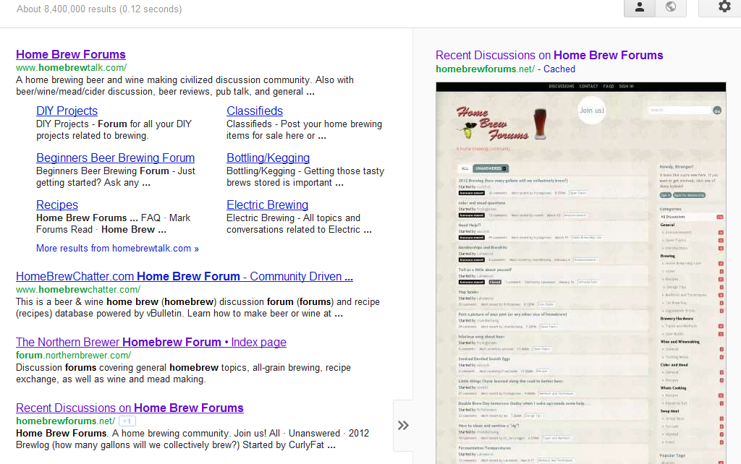Image resolution: width=741 pixels, height=464 pixels.
Task: Open the Electric Brewing sitelink
Action: [x=268, y=205]
